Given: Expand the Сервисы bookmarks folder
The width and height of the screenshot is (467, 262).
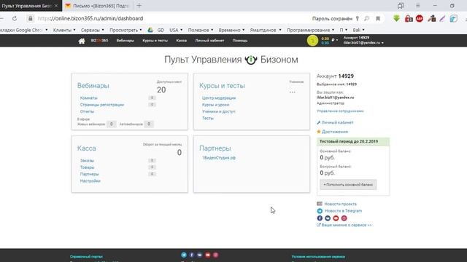Looking at the screenshot, I should (93, 30).
